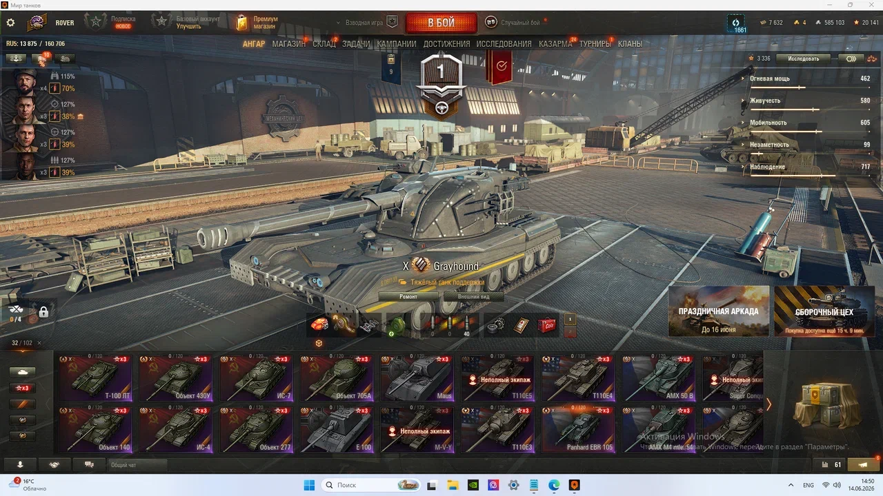Toggle the x3 bonus carousel filter
The image size is (883, 496).
(22, 388)
